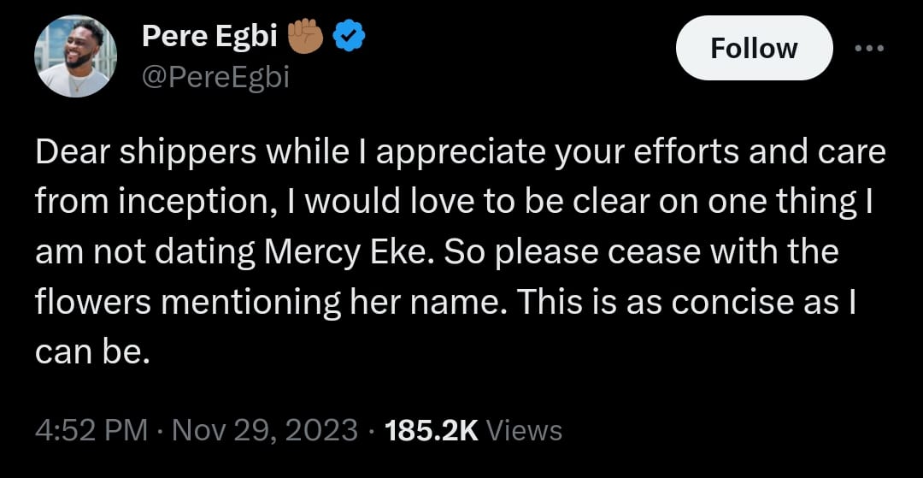Click the blue verified checkmark badge
The width and height of the screenshot is (923, 478).
point(349,38)
